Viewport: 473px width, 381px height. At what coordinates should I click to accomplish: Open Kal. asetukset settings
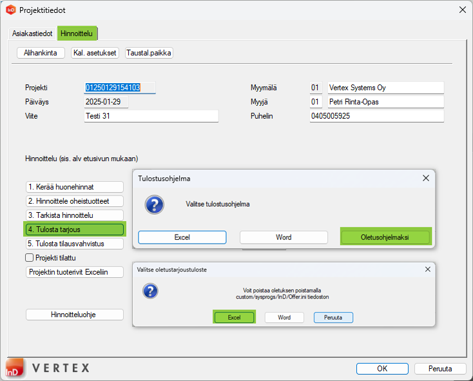click(x=95, y=53)
